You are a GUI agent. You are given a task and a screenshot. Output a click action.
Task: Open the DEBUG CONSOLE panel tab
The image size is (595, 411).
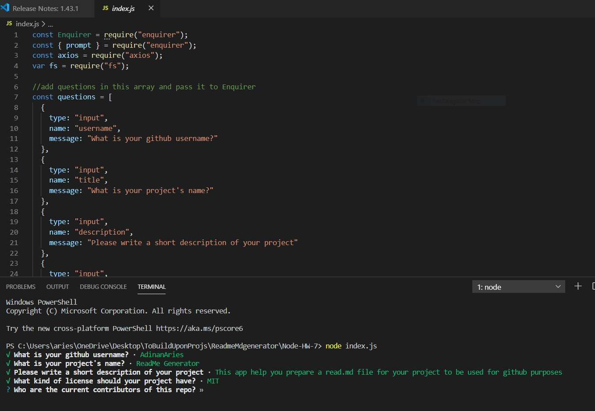pos(103,287)
